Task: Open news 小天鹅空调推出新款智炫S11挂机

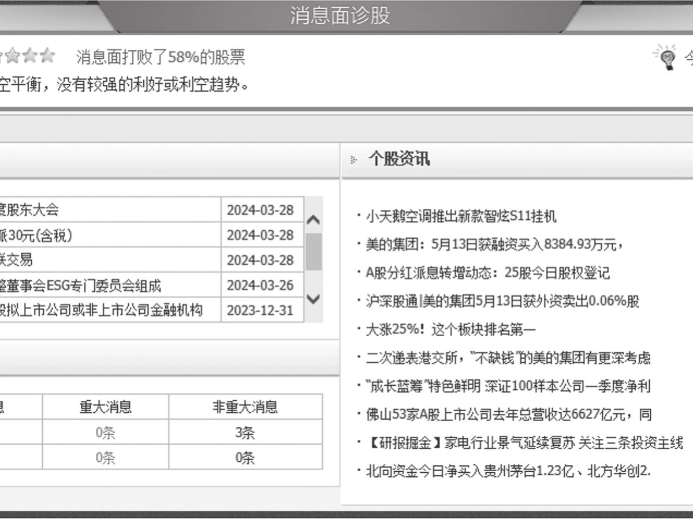Action: (x=461, y=216)
